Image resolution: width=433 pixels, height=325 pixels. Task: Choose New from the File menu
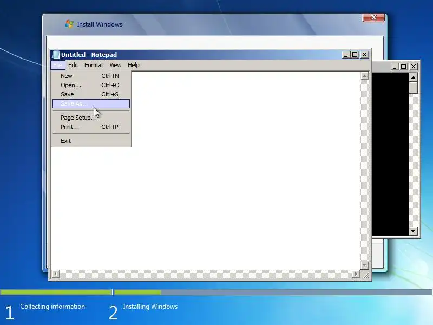[x=91, y=76]
